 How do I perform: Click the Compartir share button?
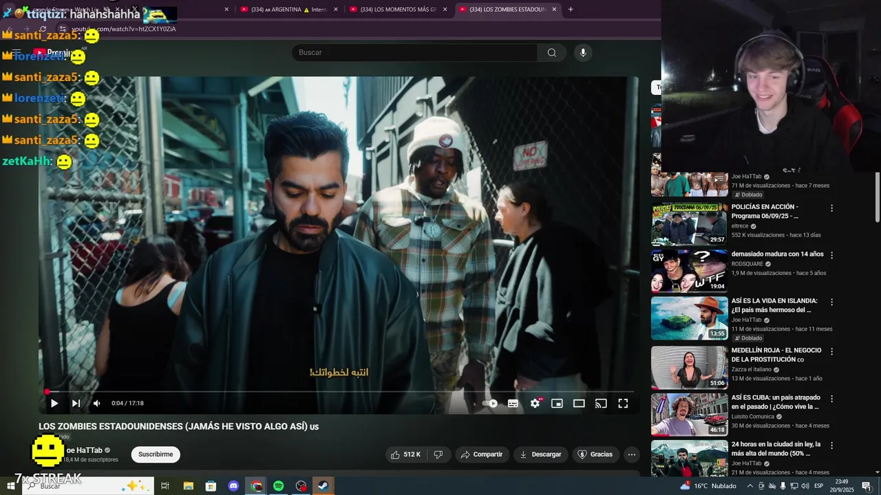tap(482, 454)
